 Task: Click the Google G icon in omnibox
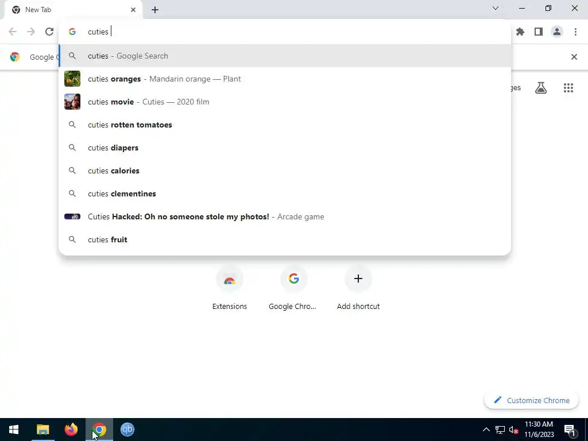(72, 32)
